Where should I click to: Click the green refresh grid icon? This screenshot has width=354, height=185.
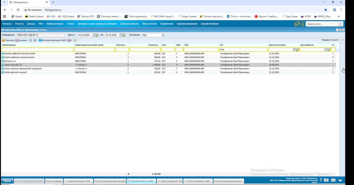(x=75, y=40)
